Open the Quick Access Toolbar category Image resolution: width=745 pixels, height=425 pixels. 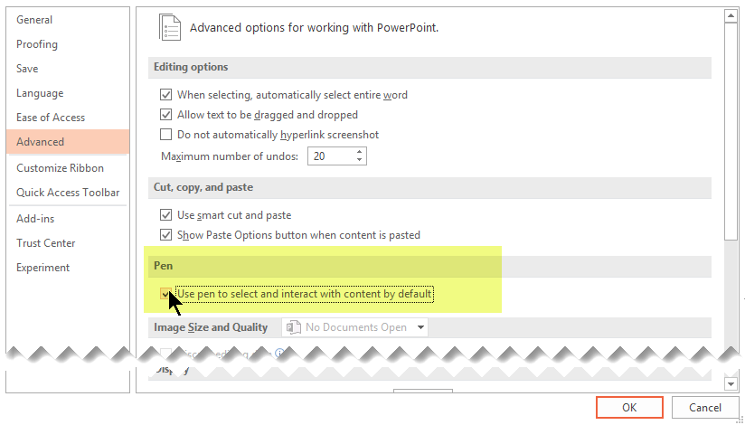coord(68,193)
